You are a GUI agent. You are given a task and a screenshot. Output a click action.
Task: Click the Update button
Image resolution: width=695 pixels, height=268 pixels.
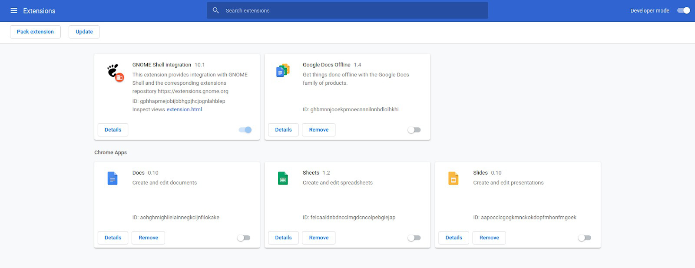pyautogui.click(x=84, y=32)
